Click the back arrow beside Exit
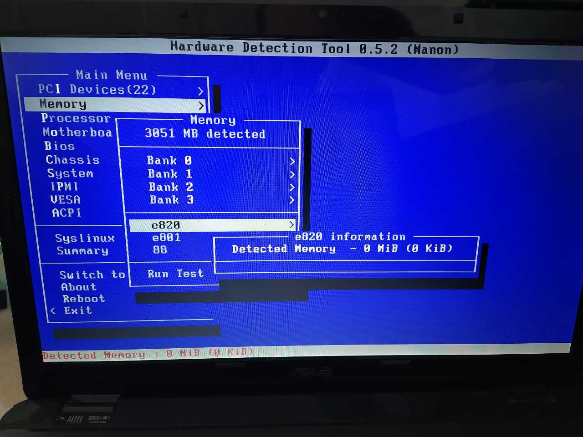The height and width of the screenshot is (437, 583). click(x=53, y=310)
